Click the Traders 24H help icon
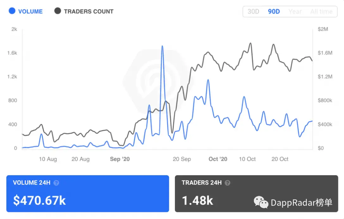 [x=227, y=183]
